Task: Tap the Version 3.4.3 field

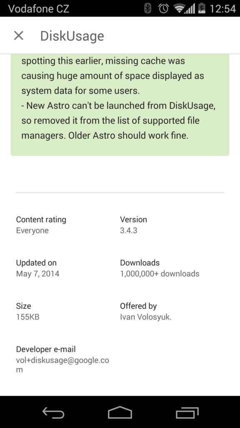Action: [133, 225]
